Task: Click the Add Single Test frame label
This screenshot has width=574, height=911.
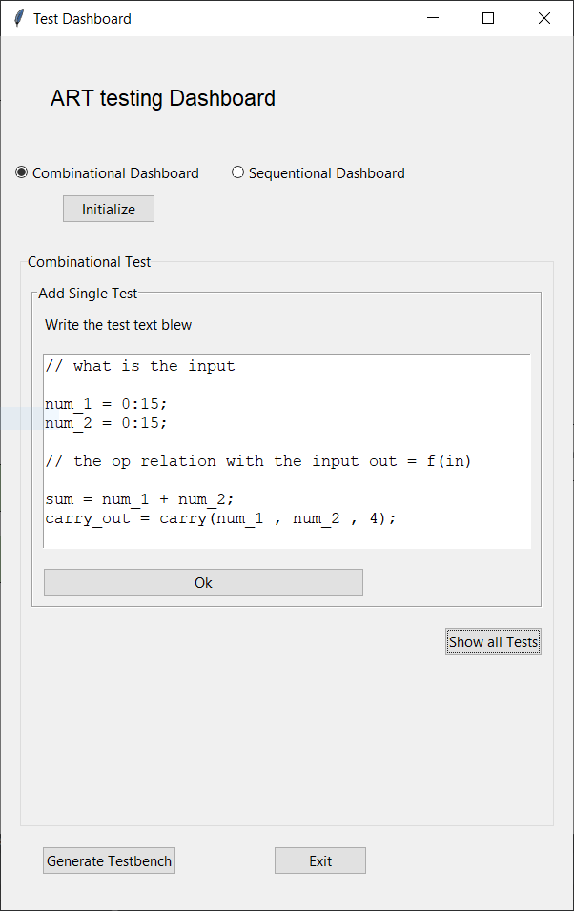Action: [x=87, y=294]
